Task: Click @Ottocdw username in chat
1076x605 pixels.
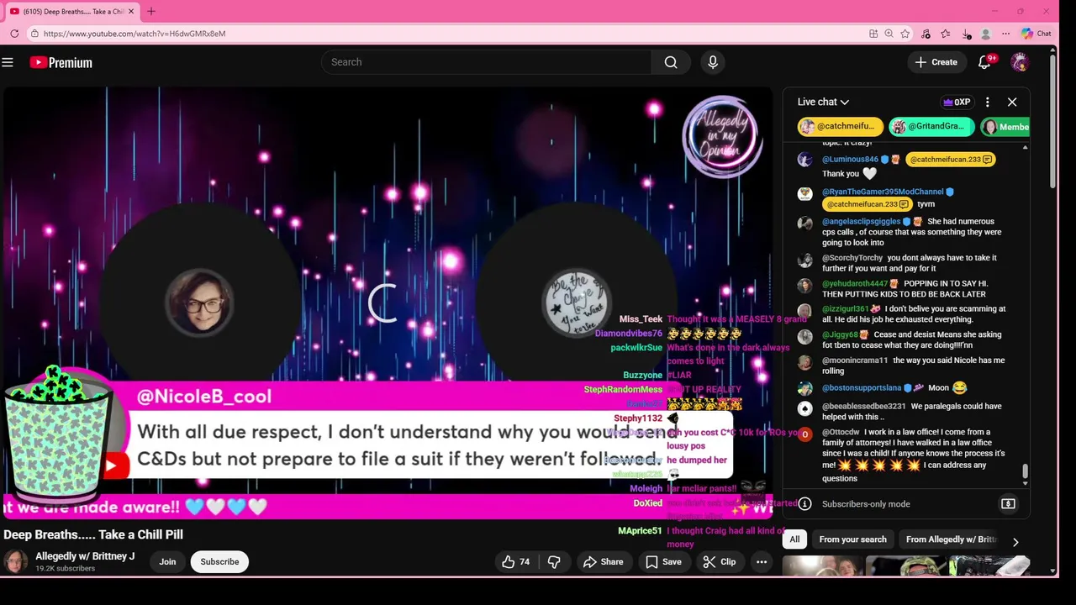Action: pyautogui.click(x=841, y=433)
